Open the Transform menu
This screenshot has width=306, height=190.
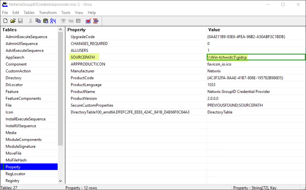coord(48,13)
